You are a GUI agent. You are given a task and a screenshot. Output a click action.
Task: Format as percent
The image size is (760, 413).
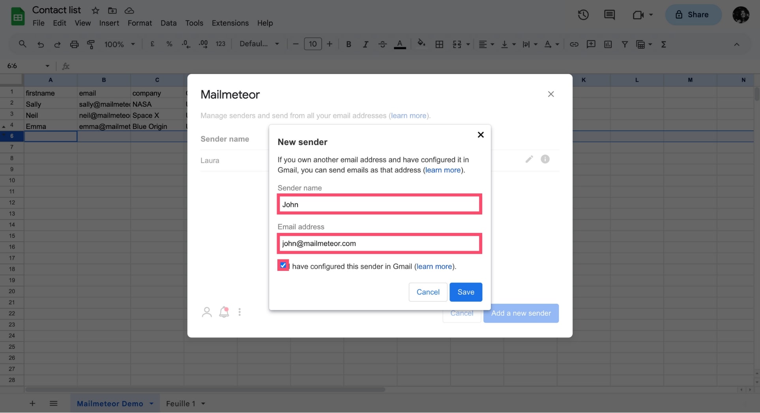[169, 44]
